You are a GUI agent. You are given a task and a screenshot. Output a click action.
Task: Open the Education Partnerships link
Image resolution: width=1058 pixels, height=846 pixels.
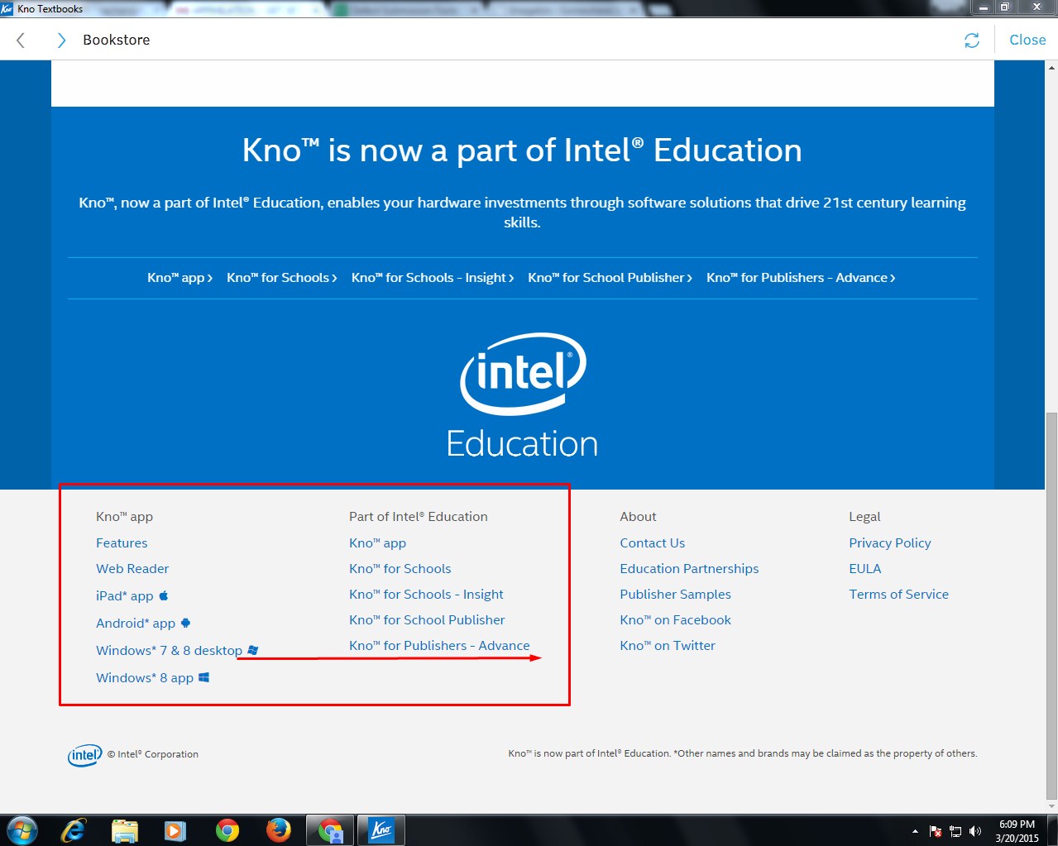click(x=689, y=569)
